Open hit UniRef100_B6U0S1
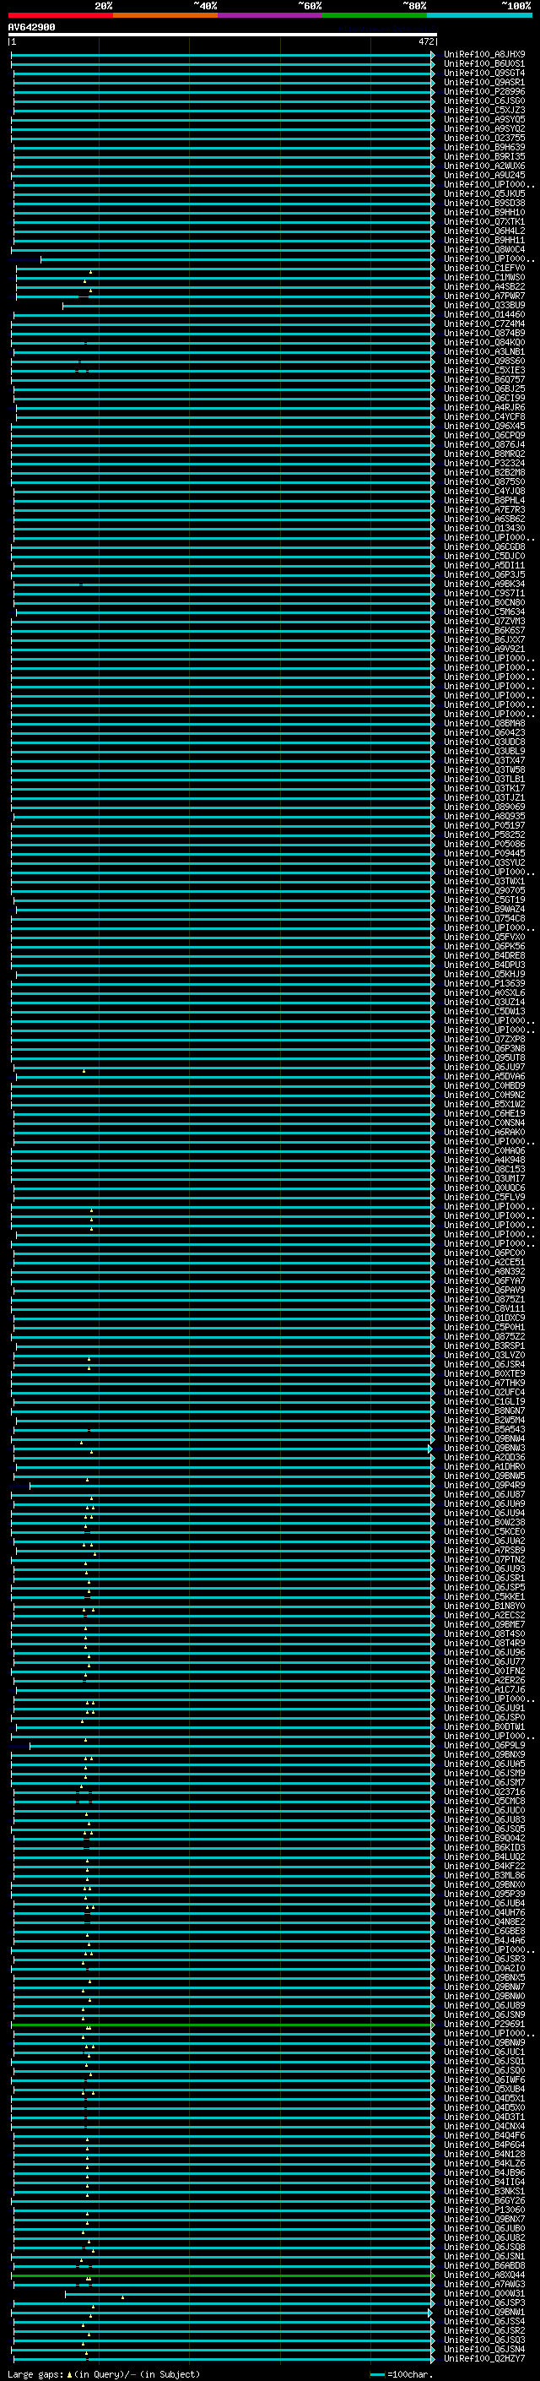Viewport: 540px width, 2381px height. (x=483, y=64)
